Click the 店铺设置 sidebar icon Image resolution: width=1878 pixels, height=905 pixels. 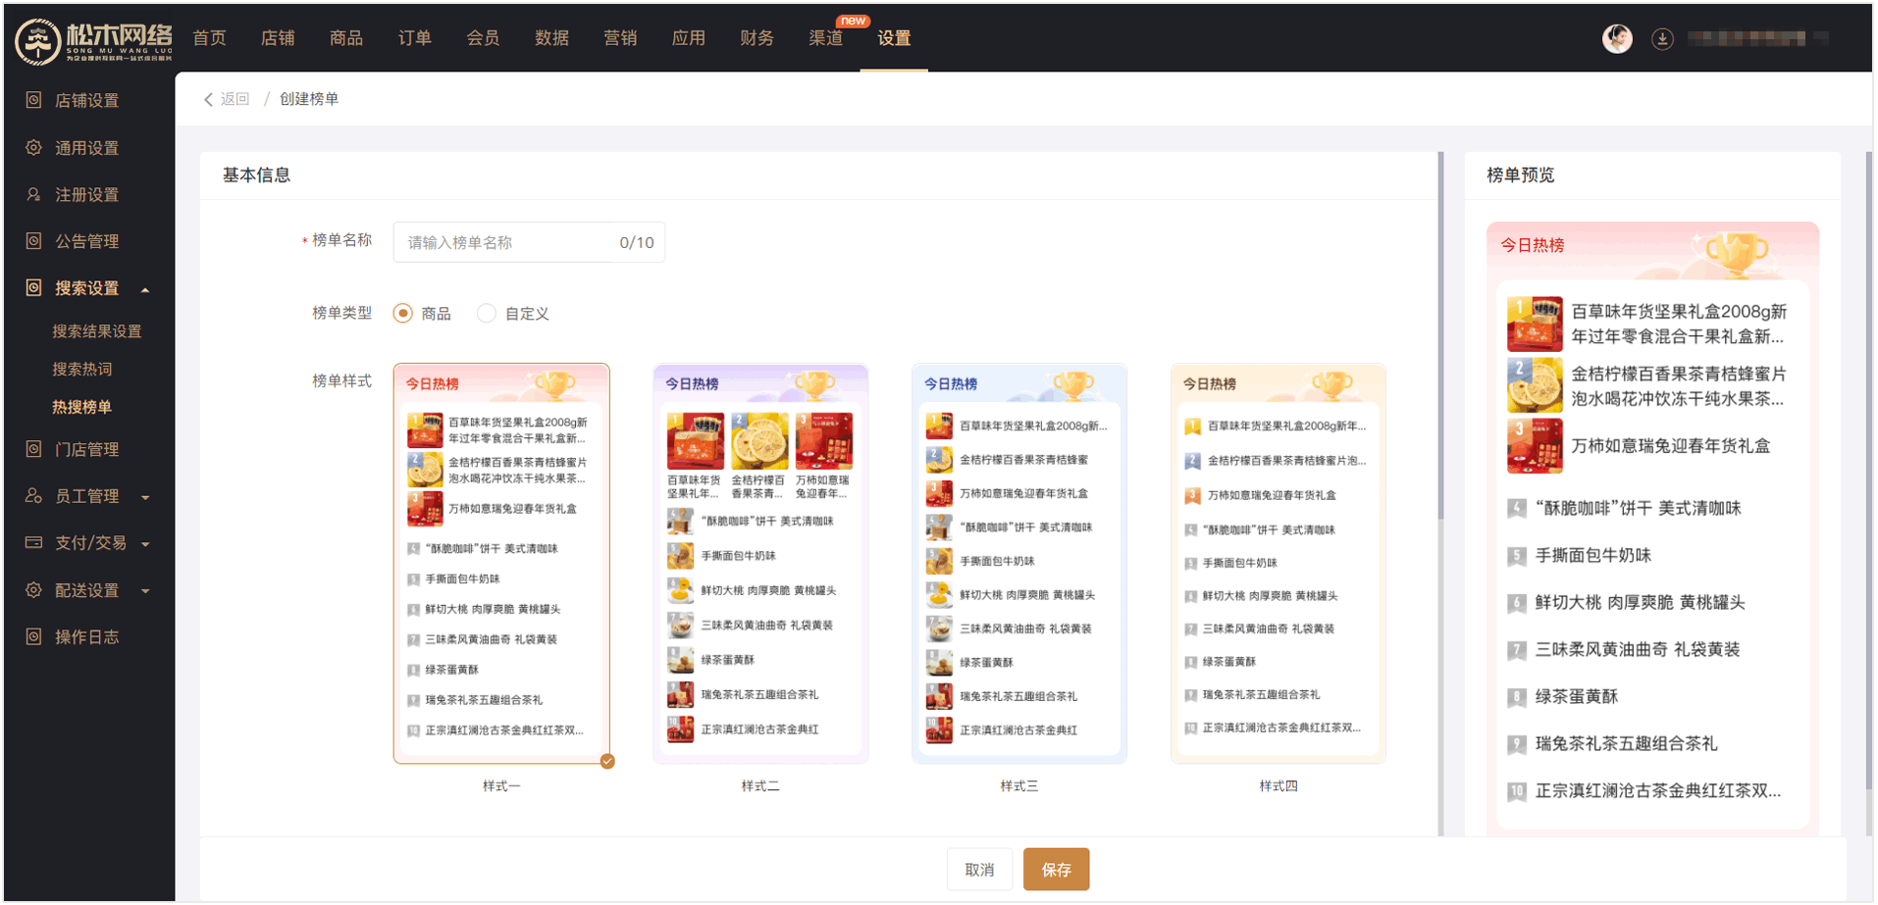(x=33, y=100)
